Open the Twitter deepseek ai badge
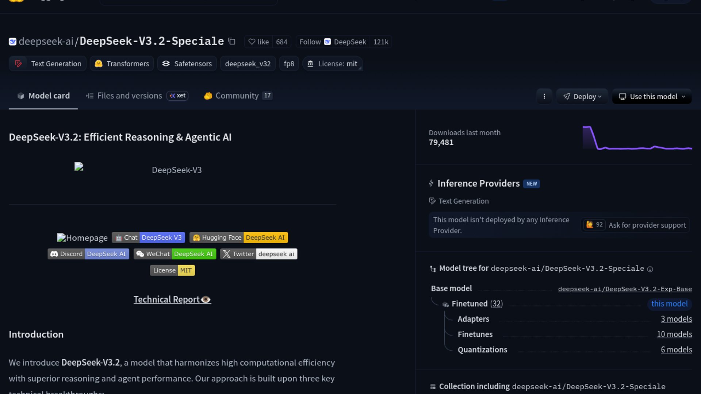This screenshot has height=394, width=701. click(x=258, y=254)
